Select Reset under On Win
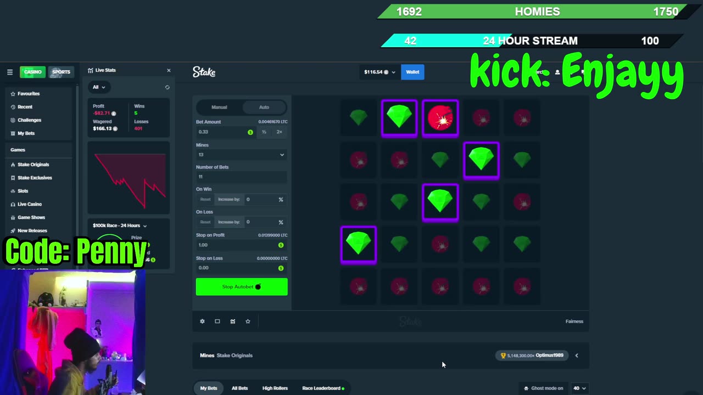The image size is (703, 395). coord(205,200)
